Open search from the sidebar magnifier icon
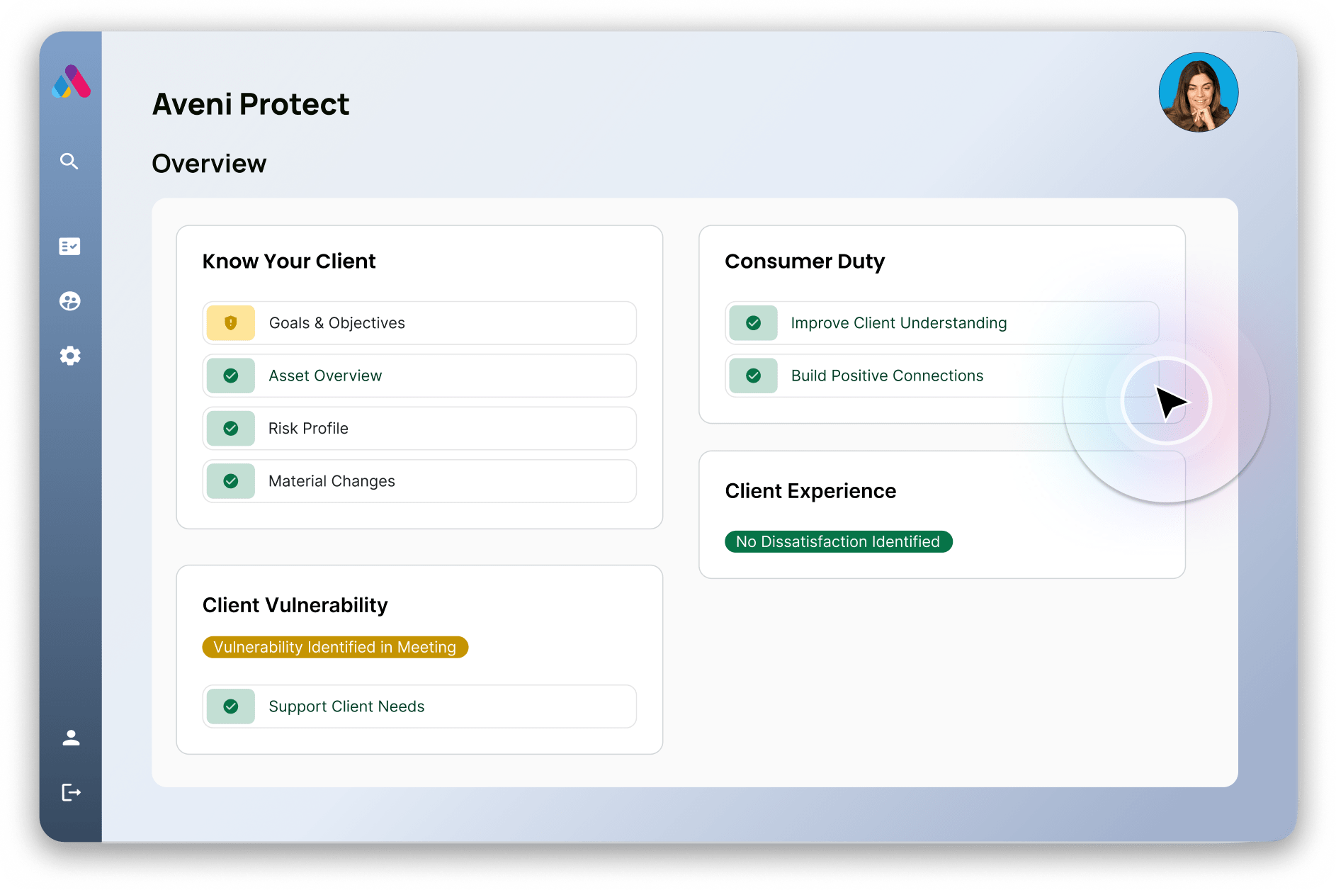 point(69,162)
